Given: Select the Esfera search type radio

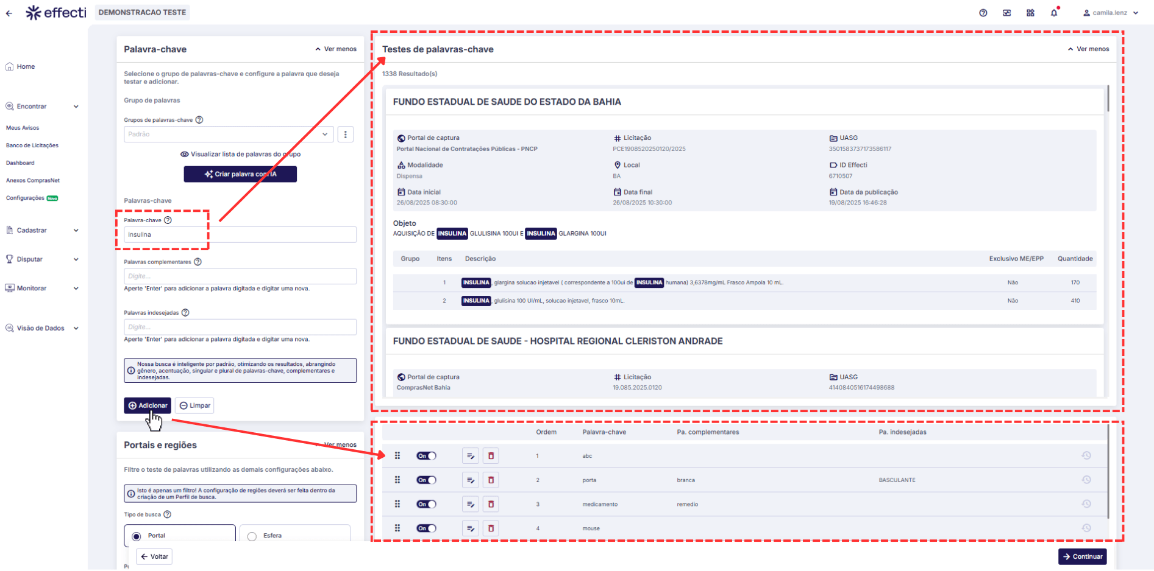Looking at the screenshot, I should tap(252, 536).
